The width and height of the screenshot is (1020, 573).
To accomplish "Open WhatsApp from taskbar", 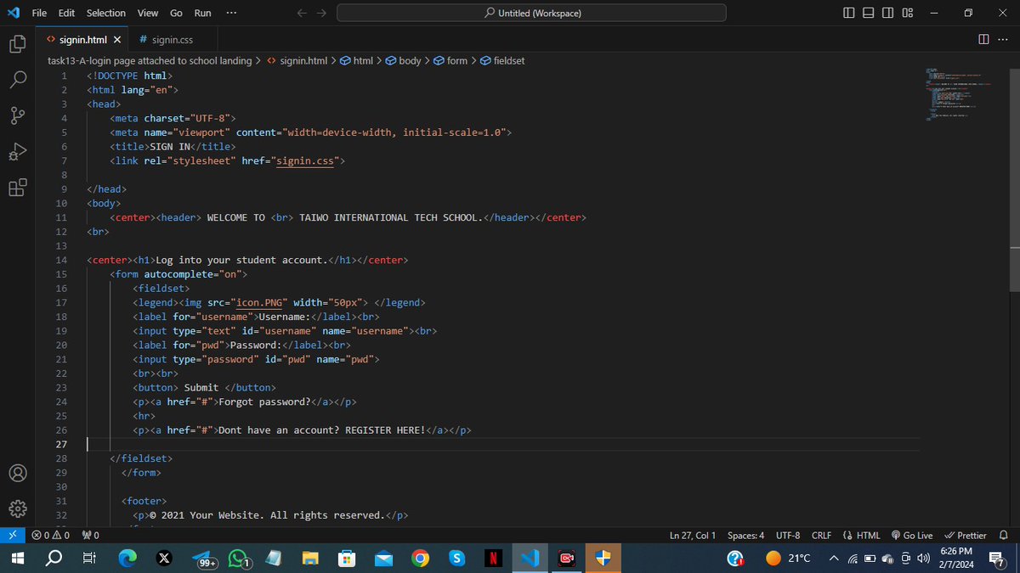I will click(x=239, y=559).
